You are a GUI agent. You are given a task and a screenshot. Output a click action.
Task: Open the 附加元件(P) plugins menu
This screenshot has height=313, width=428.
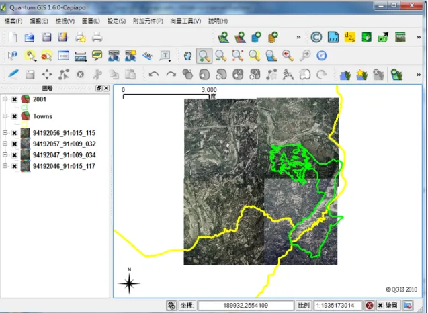tap(148, 21)
